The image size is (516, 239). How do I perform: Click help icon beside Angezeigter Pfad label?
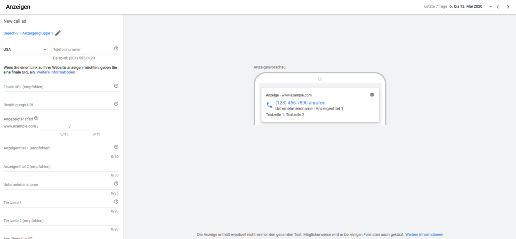36,118
